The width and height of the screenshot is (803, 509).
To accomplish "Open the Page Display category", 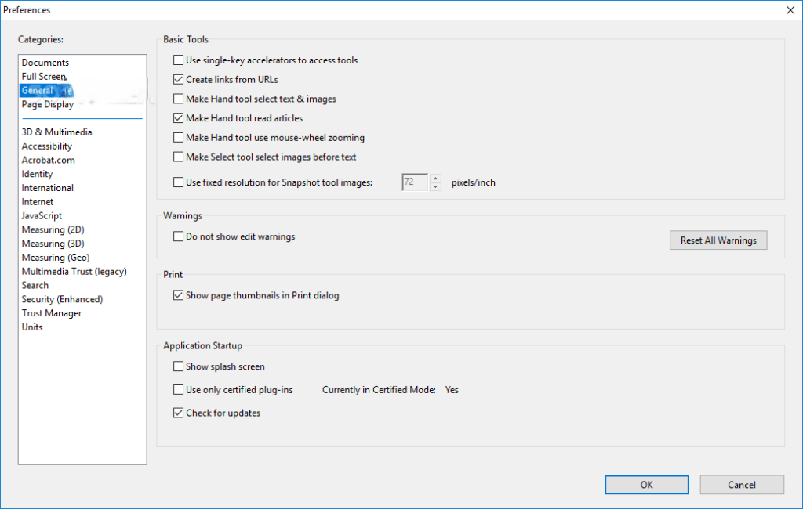I will pos(48,104).
